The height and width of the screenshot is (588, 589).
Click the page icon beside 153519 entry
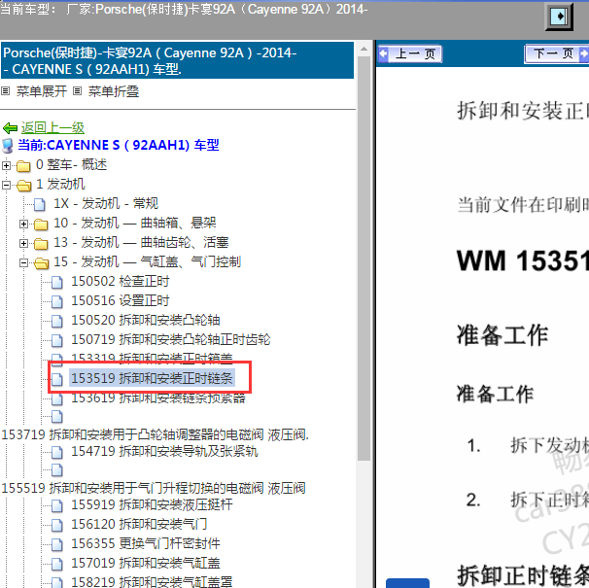tap(57, 379)
